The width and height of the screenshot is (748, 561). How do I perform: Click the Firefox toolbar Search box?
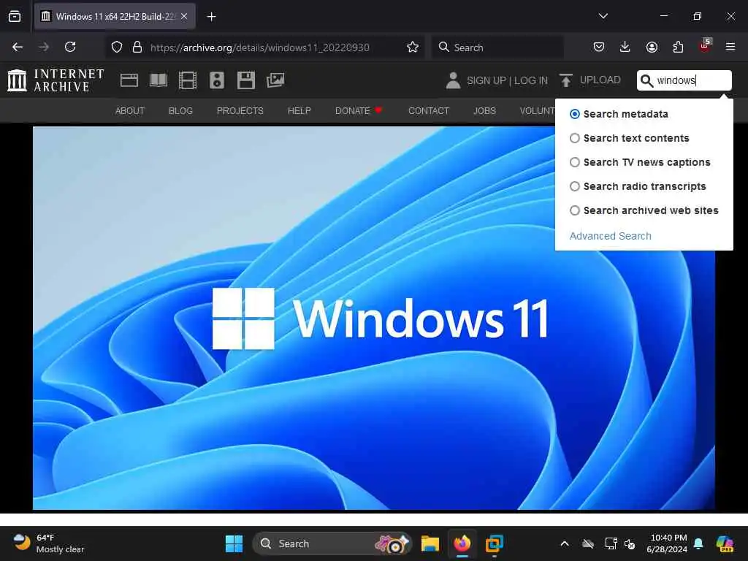click(497, 47)
